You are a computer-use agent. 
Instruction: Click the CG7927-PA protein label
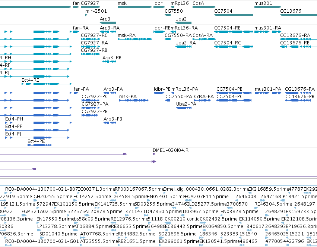point(95,104)
